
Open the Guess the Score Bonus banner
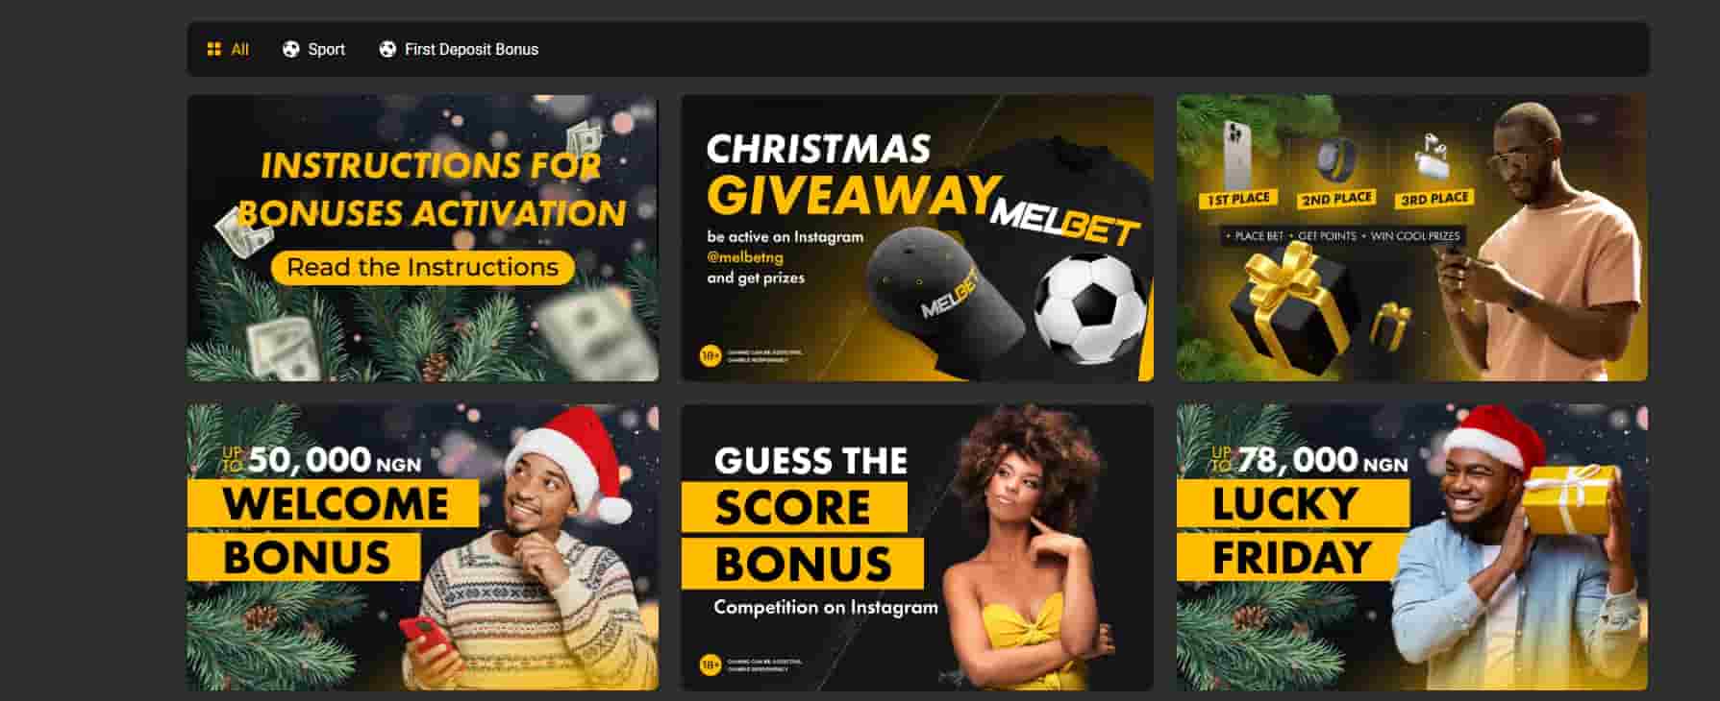pos(917,547)
